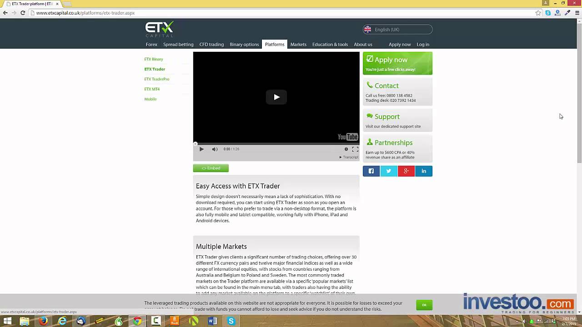Launch Firefox from the taskbar
582x327 pixels.
(x=43, y=321)
